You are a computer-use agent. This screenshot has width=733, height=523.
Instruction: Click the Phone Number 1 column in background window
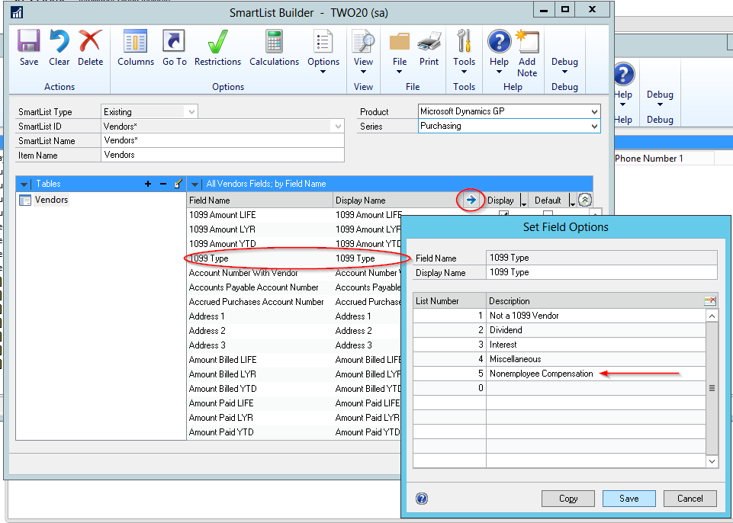pos(664,158)
